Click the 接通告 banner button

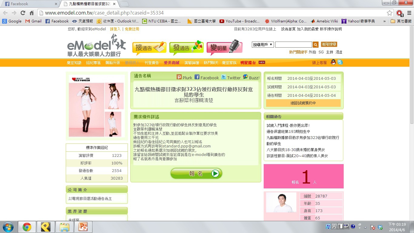point(149,48)
